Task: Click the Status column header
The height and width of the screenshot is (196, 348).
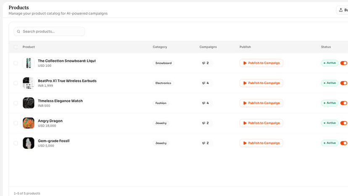Action: (326, 47)
